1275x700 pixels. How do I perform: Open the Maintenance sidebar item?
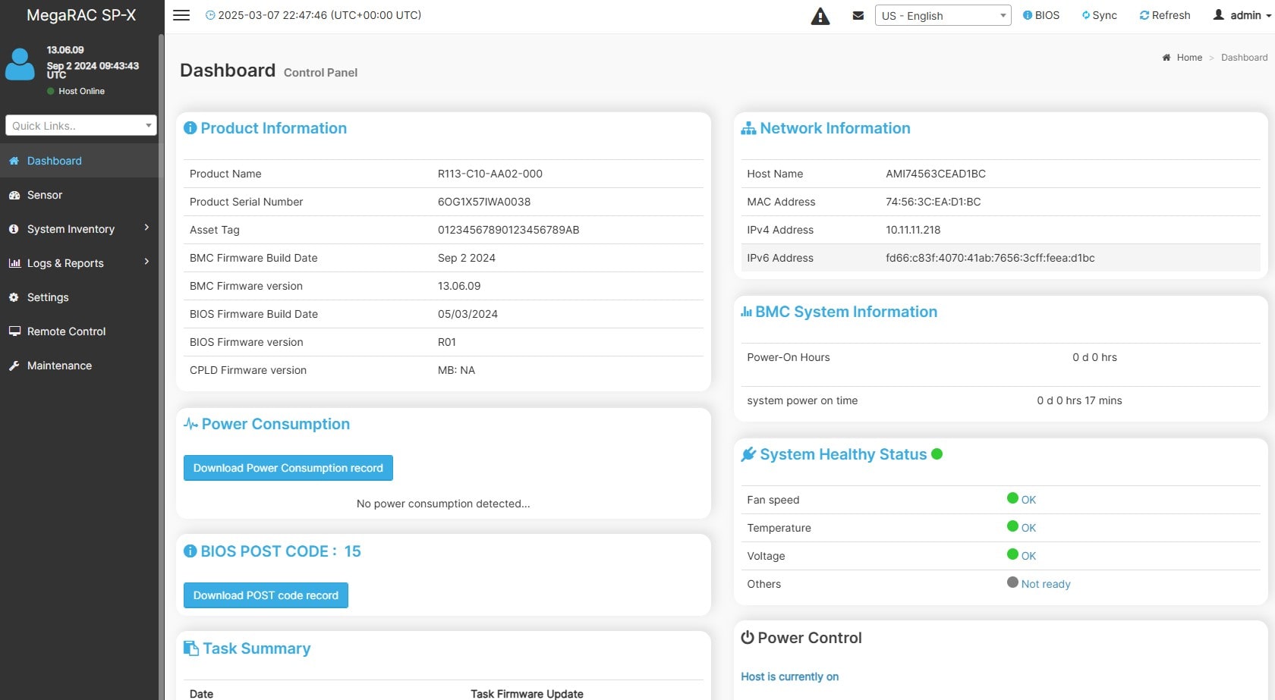59,366
